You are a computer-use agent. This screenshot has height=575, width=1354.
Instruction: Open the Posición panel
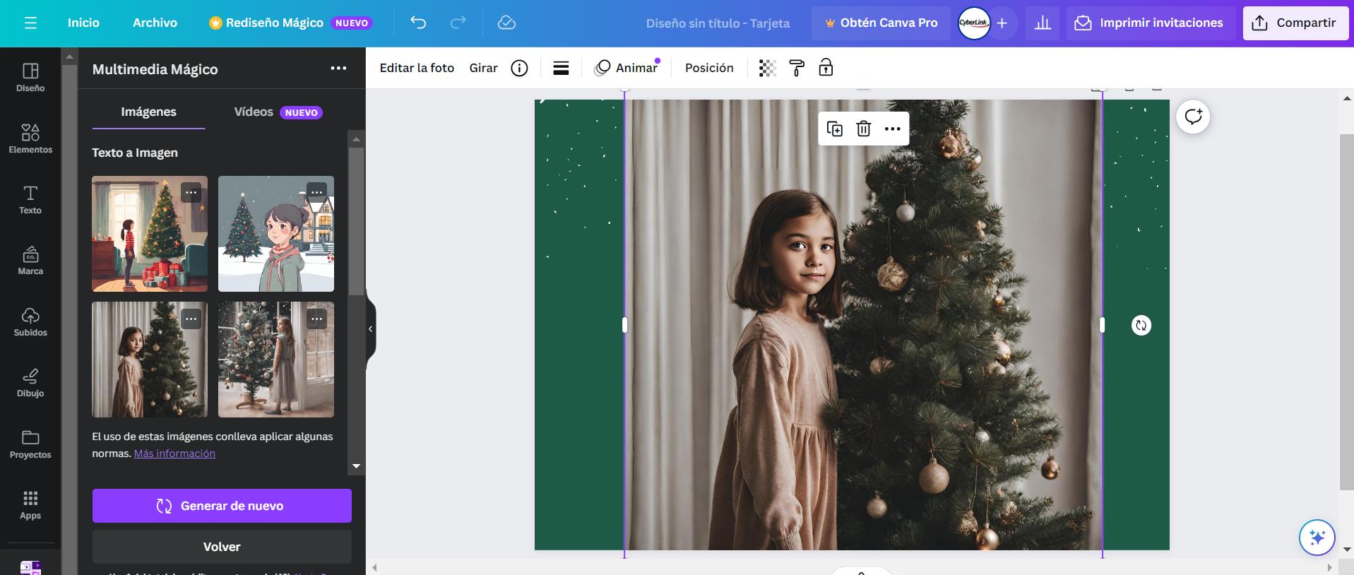(709, 68)
